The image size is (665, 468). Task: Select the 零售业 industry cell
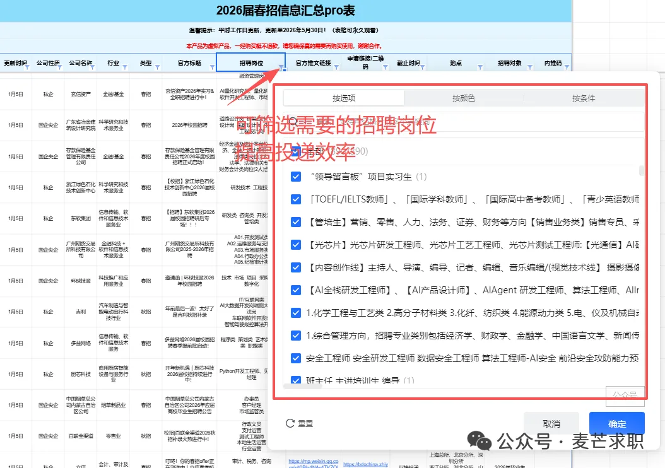[113, 436]
